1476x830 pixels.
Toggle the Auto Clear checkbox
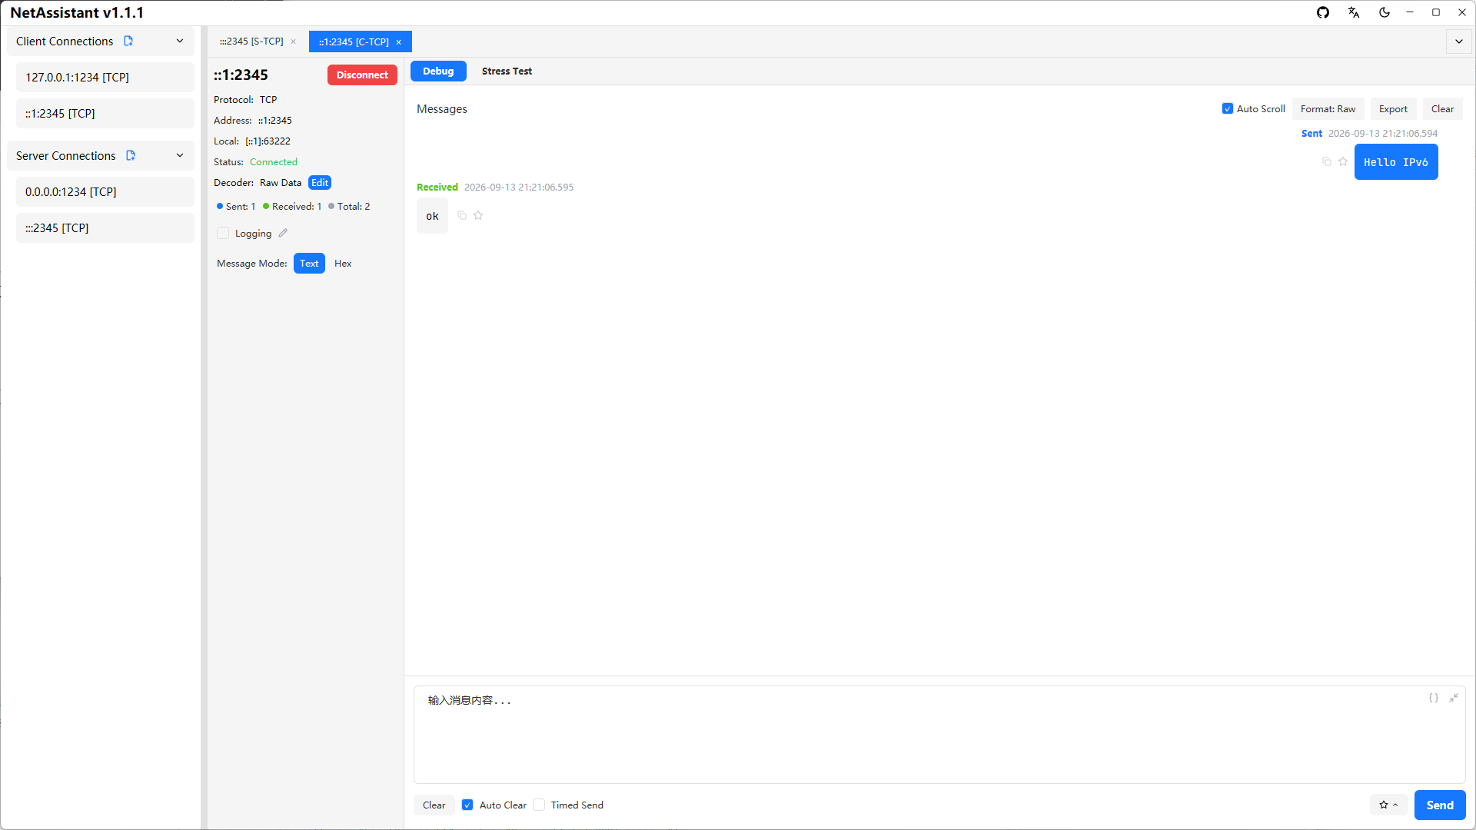click(x=467, y=805)
